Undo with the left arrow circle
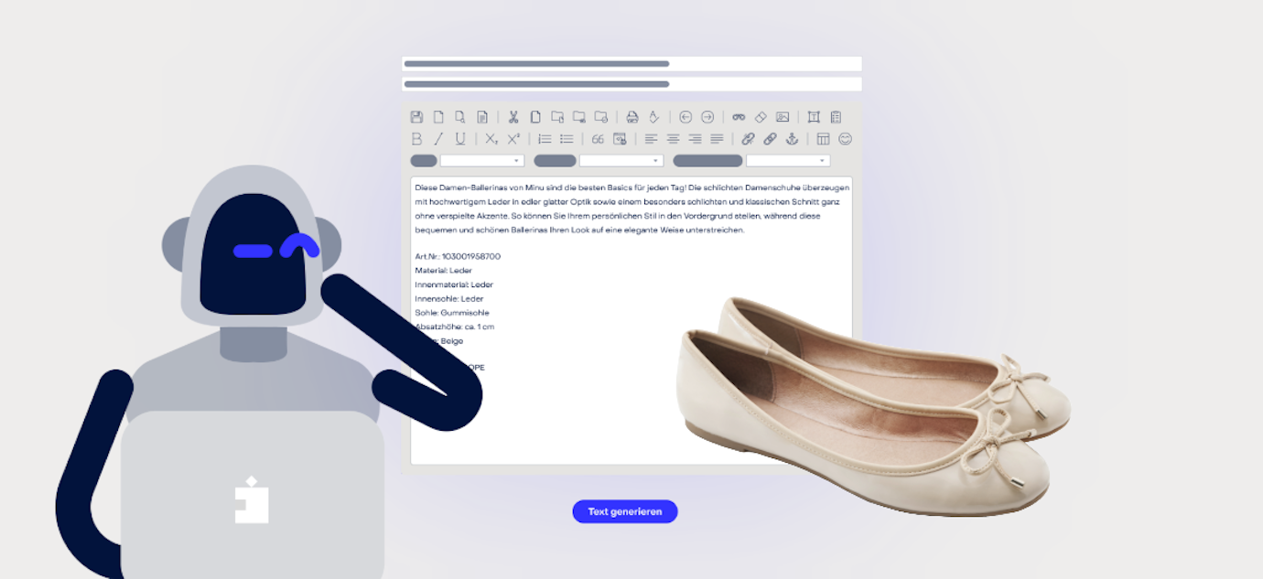Screen dimensions: 1263x579 685,117
